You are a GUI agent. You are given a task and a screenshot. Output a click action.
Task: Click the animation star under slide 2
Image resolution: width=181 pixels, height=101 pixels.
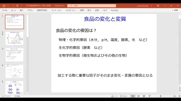click(3, 34)
